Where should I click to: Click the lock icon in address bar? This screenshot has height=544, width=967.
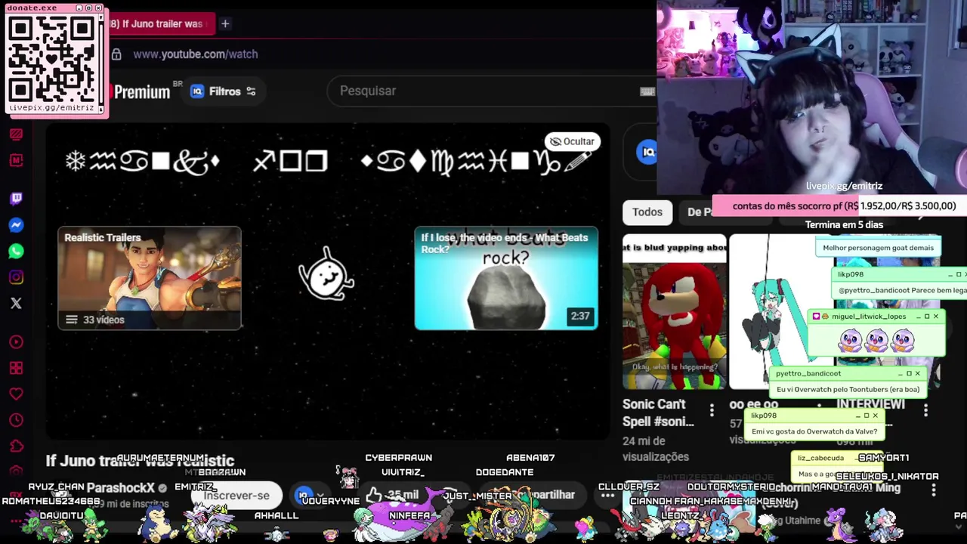click(x=116, y=54)
